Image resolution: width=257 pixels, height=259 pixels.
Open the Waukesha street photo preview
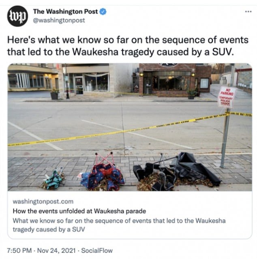(x=130, y=127)
